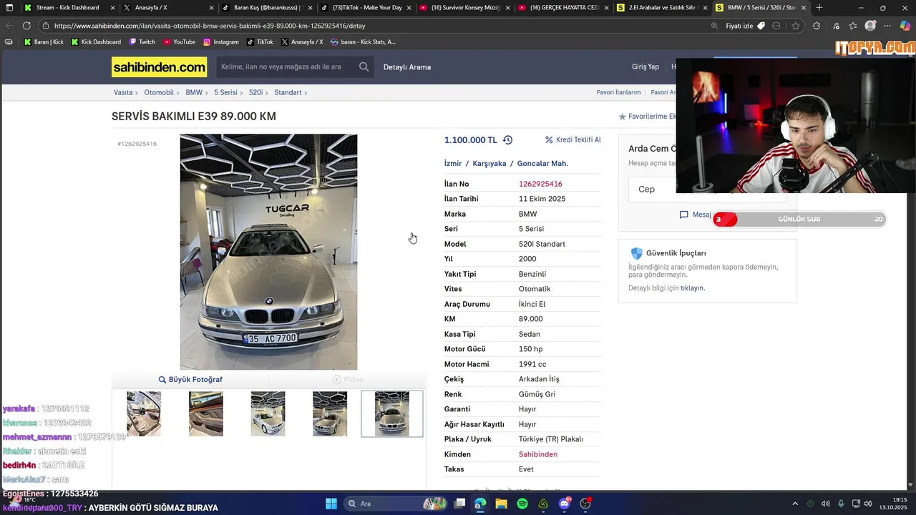
Task: Click the zoom magnifier icon in address bar
Action: tap(714, 26)
